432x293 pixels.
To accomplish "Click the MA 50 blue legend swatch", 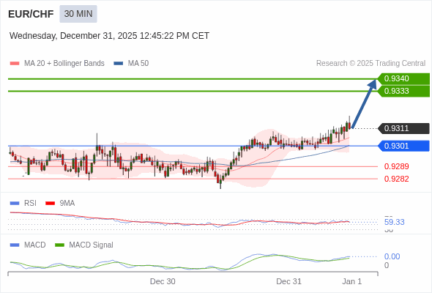I will click(119, 64).
